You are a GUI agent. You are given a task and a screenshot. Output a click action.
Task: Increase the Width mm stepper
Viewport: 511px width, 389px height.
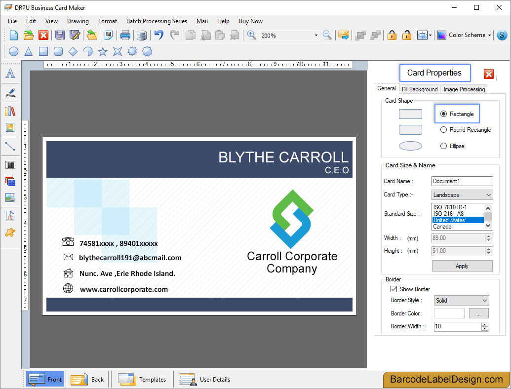[x=488, y=236]
